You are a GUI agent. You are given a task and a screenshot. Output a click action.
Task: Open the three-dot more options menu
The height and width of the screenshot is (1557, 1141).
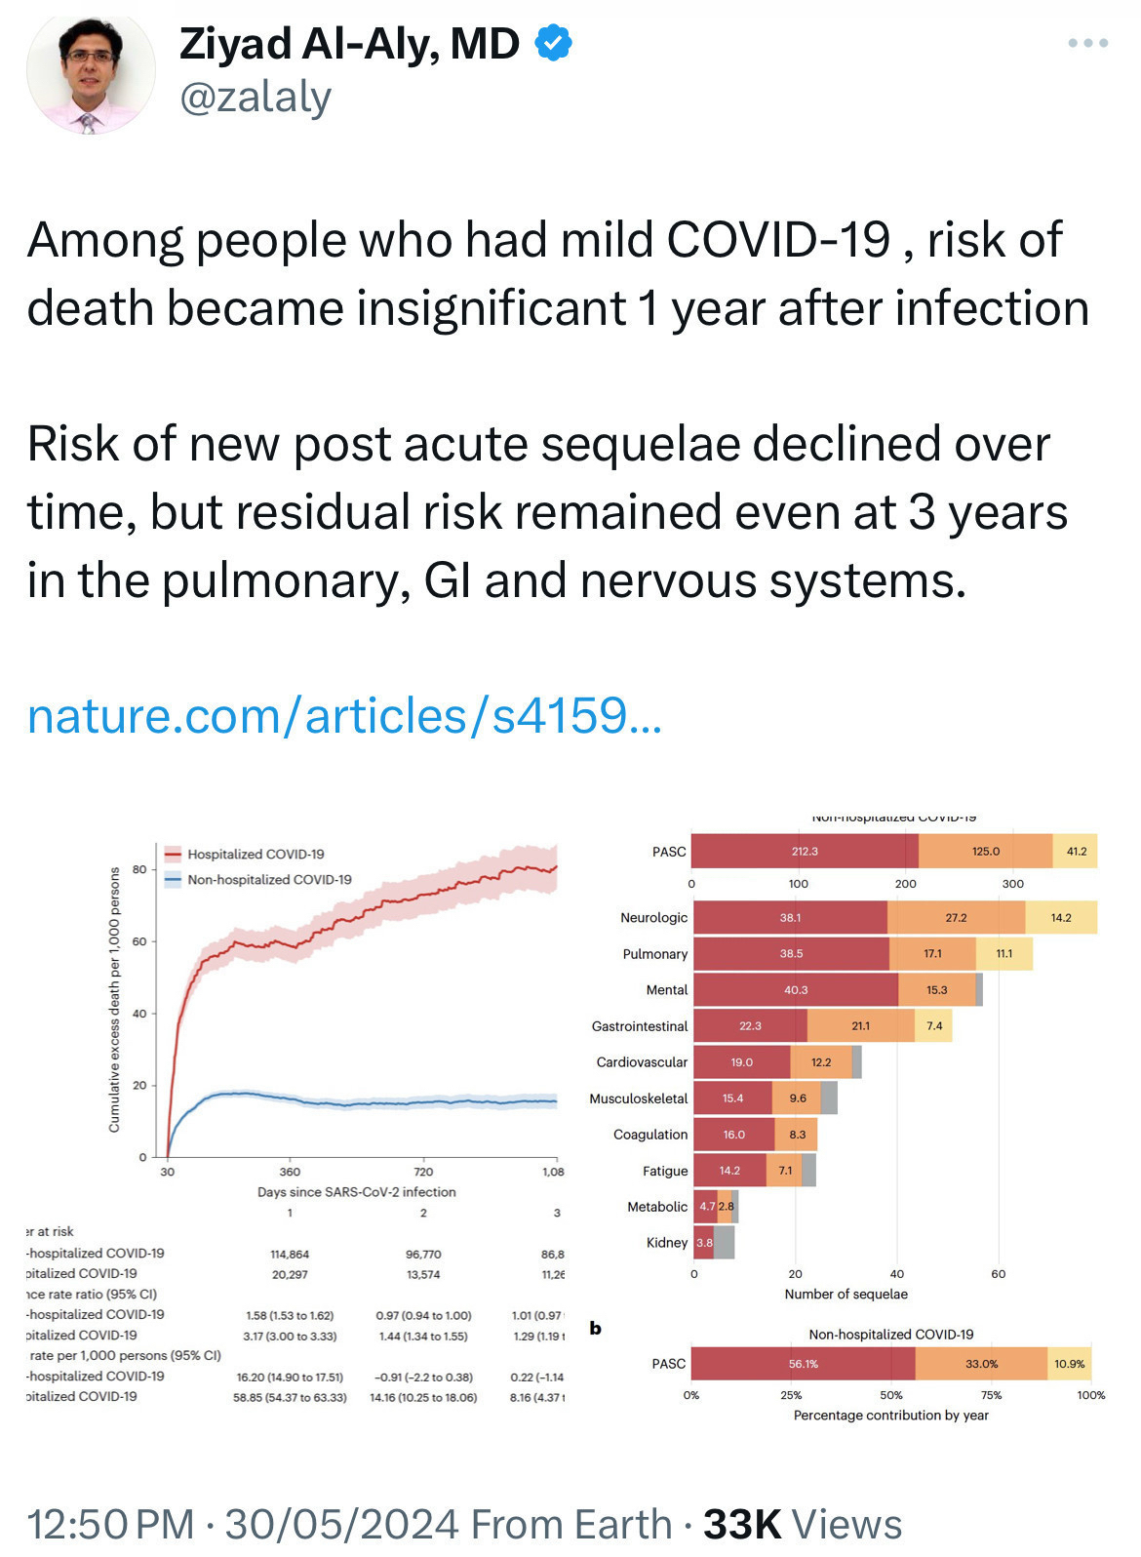tap(1087, 43)
